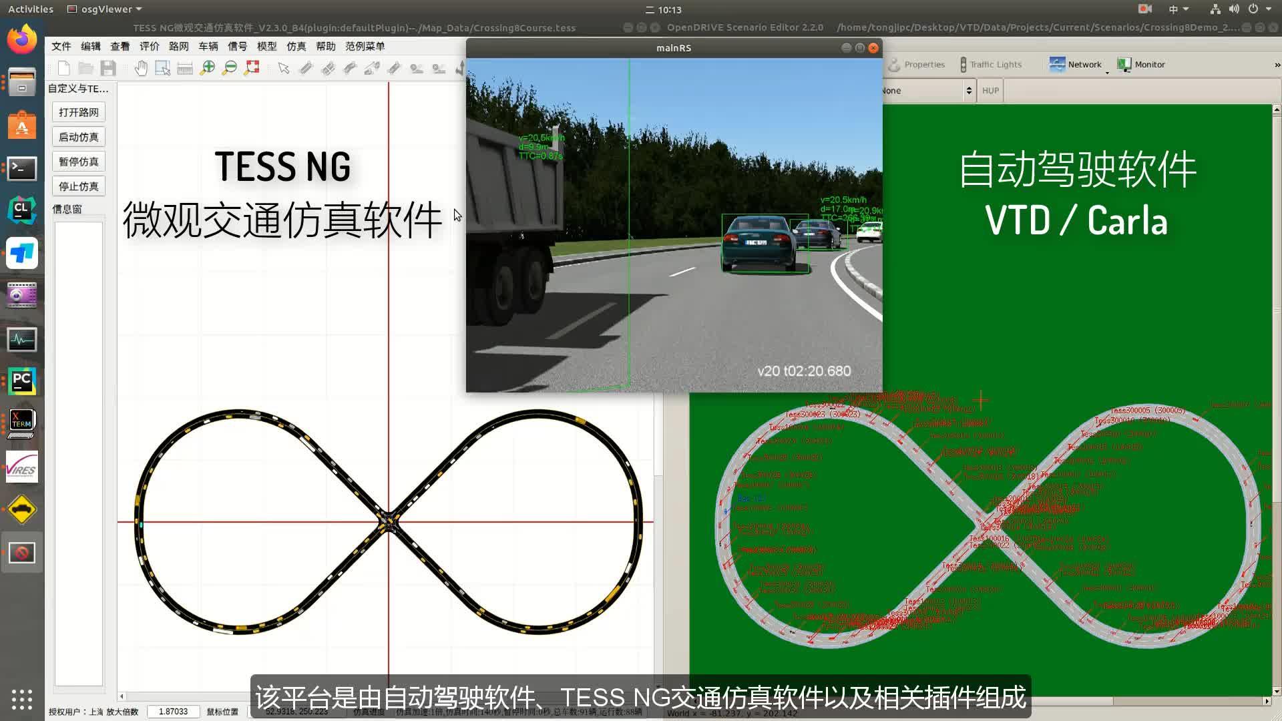This screenshot has height=721, width=1282.
Task: Click the fit-to-view zoom extents icon
Action: 252,68
